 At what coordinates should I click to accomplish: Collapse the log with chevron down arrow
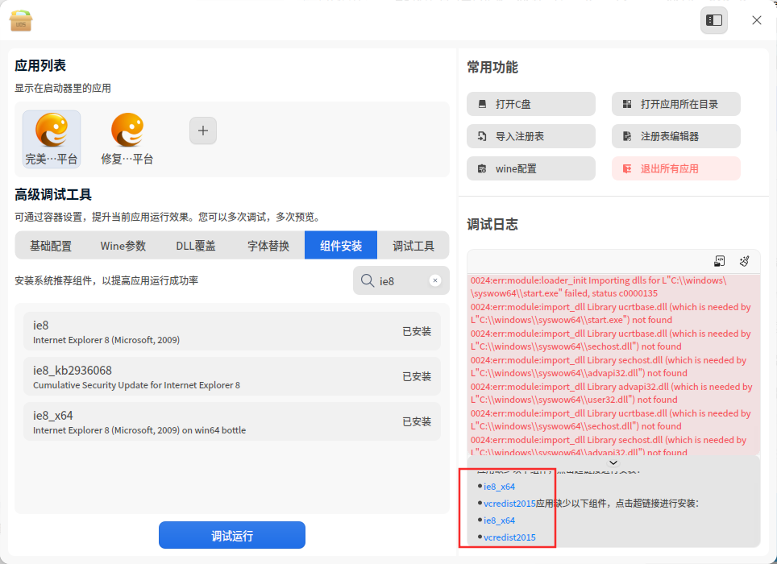[613, 462]
